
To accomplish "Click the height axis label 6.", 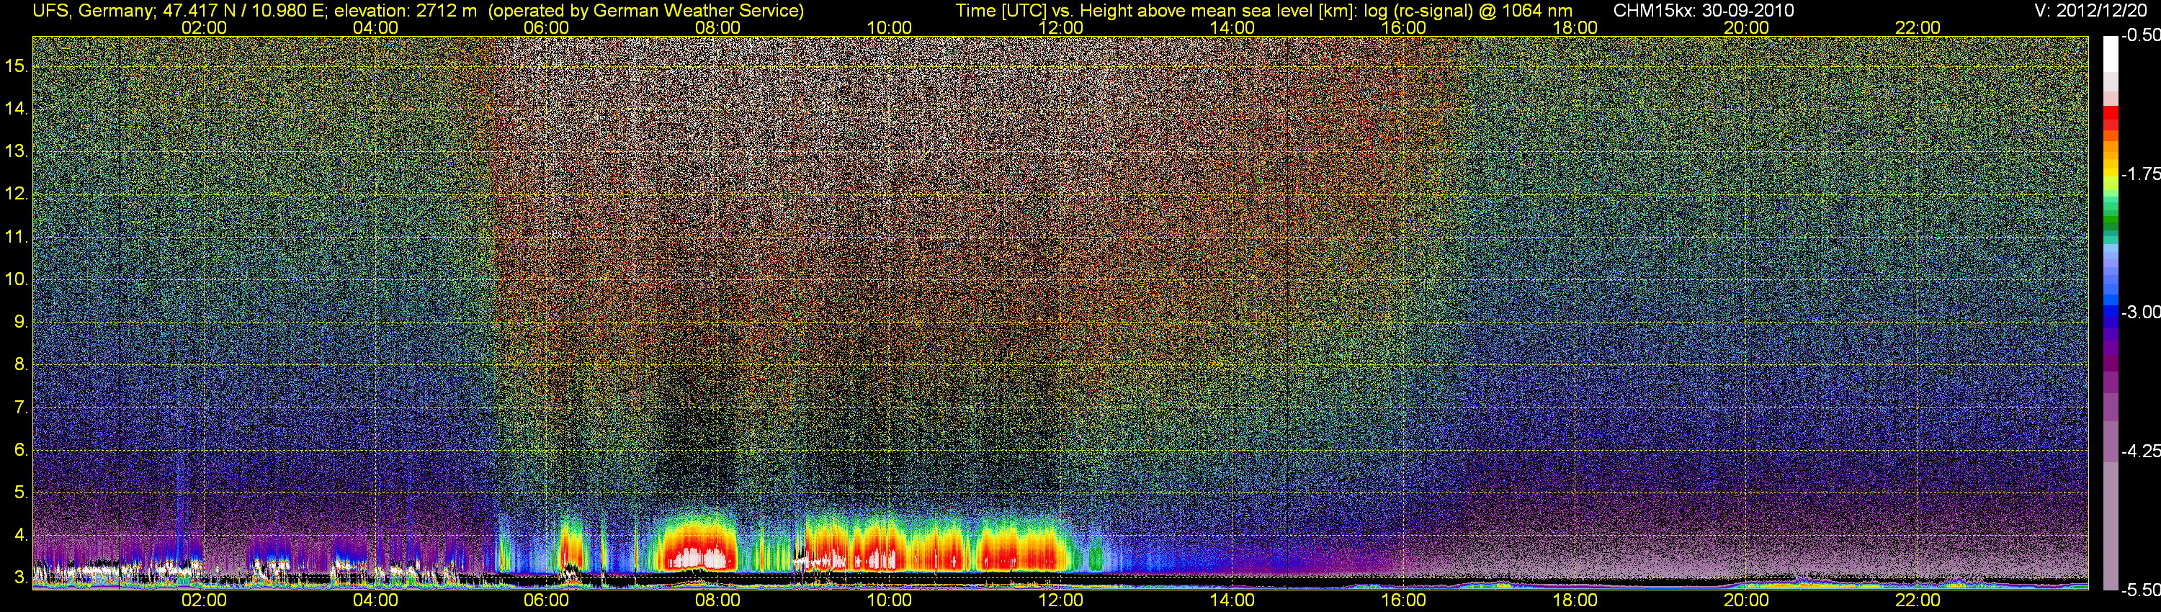I will (x=21, y=450).
